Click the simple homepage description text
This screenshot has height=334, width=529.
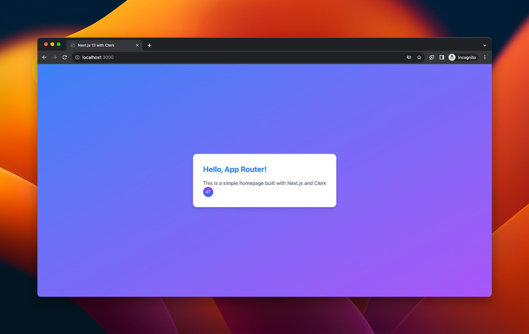(264, 183)
